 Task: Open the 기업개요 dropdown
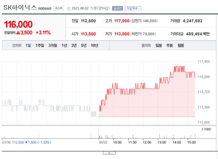pos(133,8)
